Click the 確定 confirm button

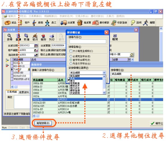157,123
